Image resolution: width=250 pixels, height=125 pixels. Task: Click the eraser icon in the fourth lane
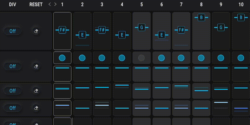click(x=36, y=108)
